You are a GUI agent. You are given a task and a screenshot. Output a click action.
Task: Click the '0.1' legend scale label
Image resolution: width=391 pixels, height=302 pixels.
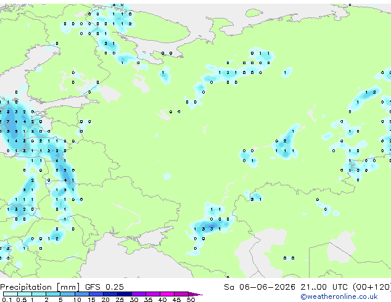tap(7, 300)
